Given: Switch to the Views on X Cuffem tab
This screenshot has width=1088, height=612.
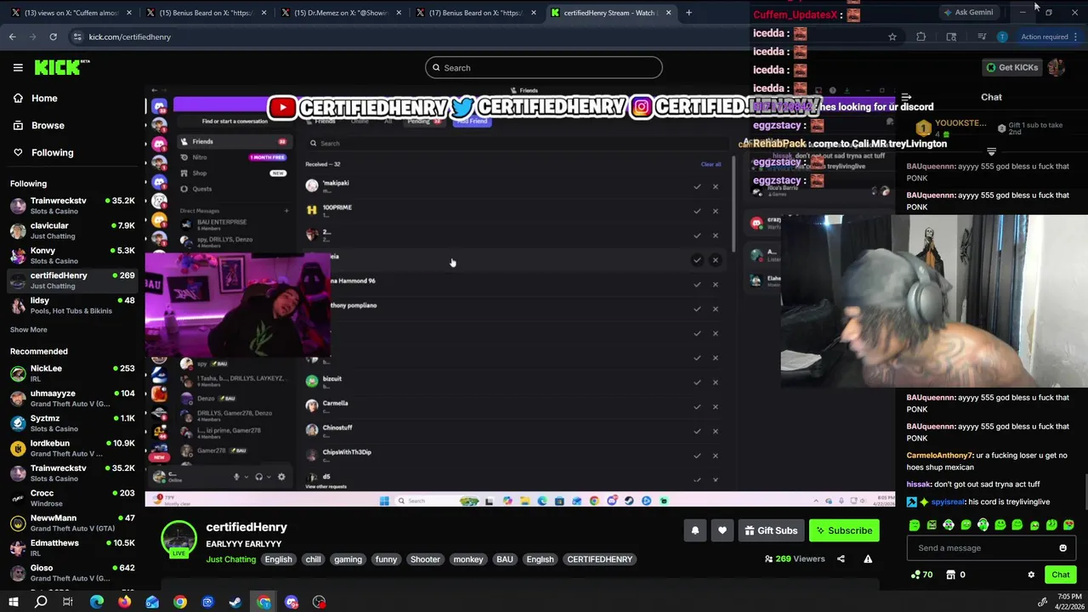Looking at the screenshot, I should [x=70, y=13].
